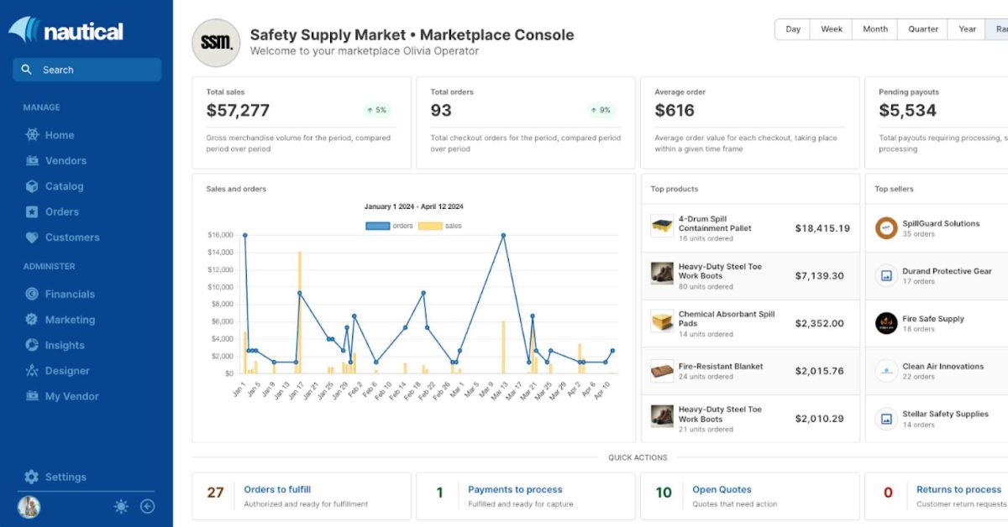1008x527 pixels.
Task: Open My Vendor from the sidebar
Action: (x=66, y=396)
